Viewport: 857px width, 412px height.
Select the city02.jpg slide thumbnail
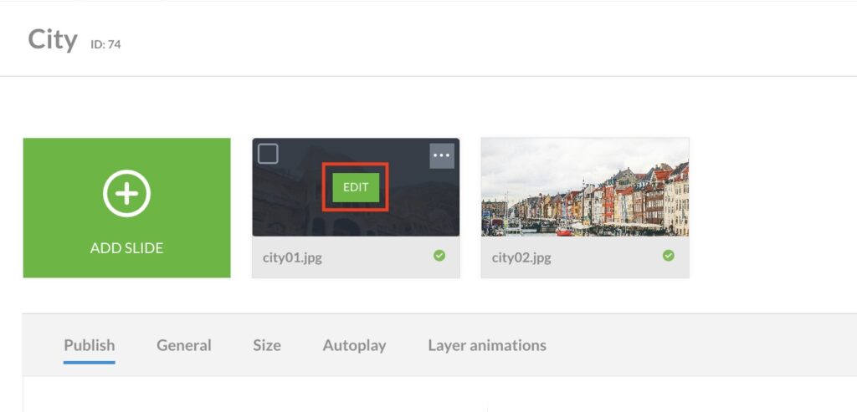585,187
